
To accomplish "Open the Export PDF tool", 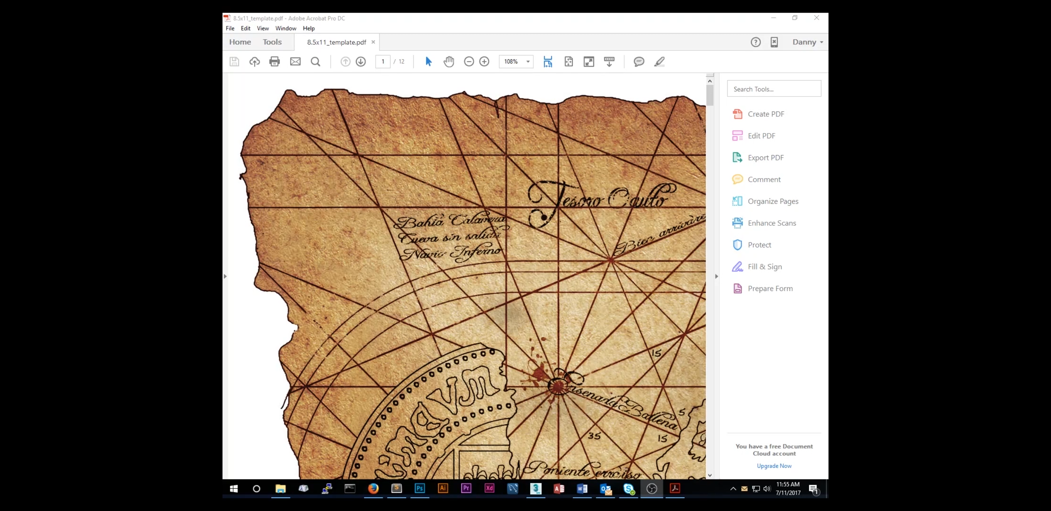I will pos(765,158).
